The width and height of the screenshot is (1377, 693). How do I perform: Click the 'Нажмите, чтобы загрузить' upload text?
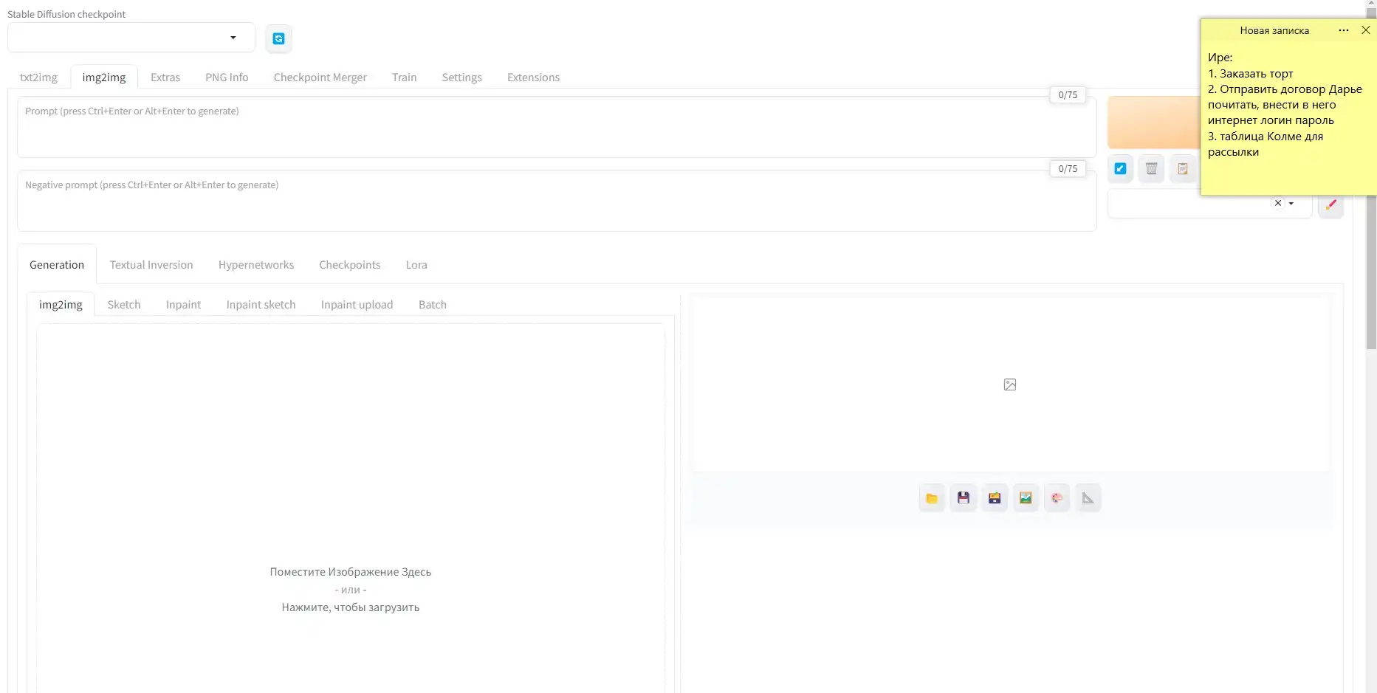(x=351, y=607)
